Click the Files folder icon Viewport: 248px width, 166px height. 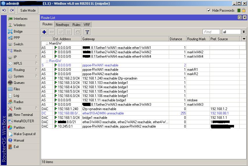pyautogui.click(x=10, y=89)
